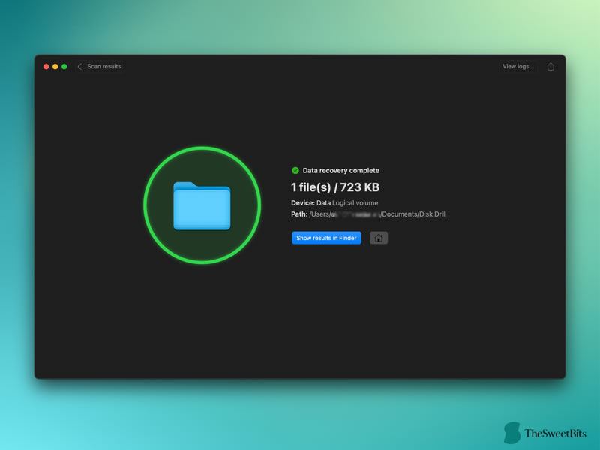Click the blue folder icon
The width and height of the screenshot is (600, 450).
pyautogui.click(x=202, y=205)
